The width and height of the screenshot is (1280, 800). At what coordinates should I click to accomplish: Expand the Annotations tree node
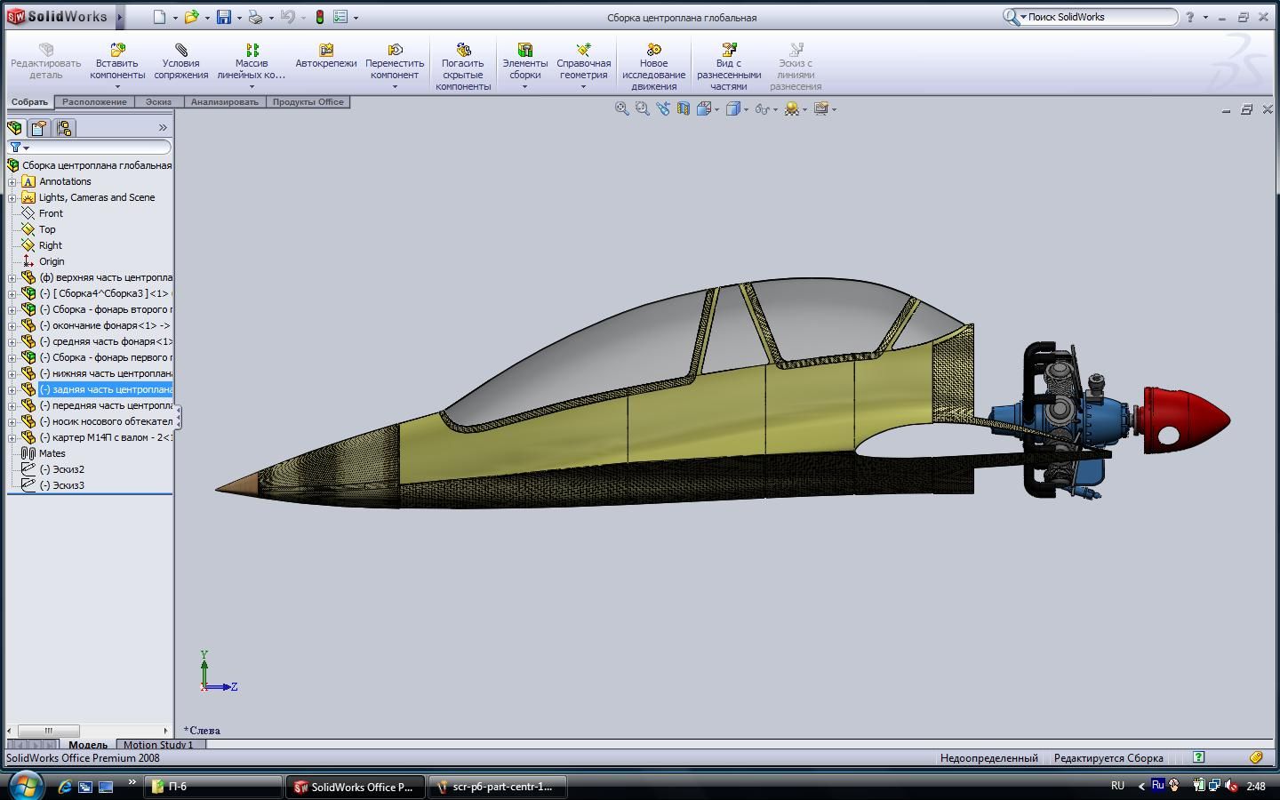click(x=12, y=181)
